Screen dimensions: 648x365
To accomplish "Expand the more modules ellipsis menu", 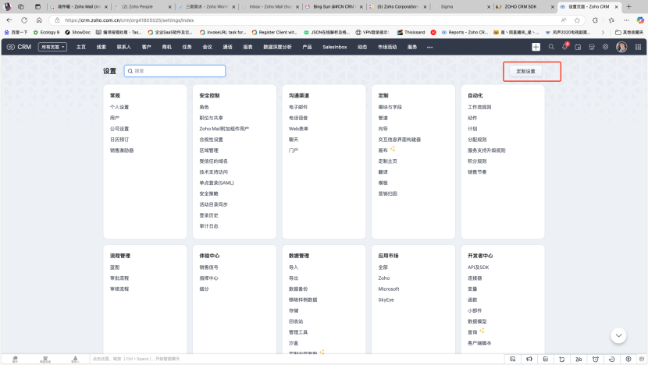I will pyautogui.click(x=429, y=47).
